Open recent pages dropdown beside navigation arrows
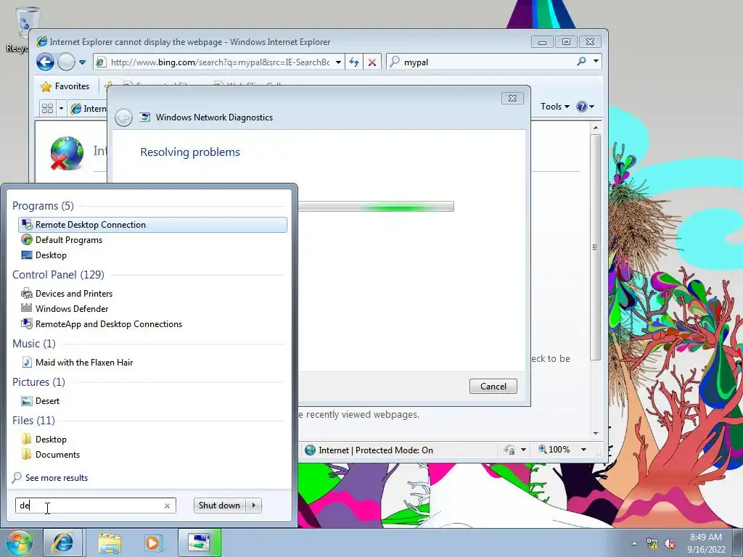Viewport: 743px width, 557px height. point(83,62)
